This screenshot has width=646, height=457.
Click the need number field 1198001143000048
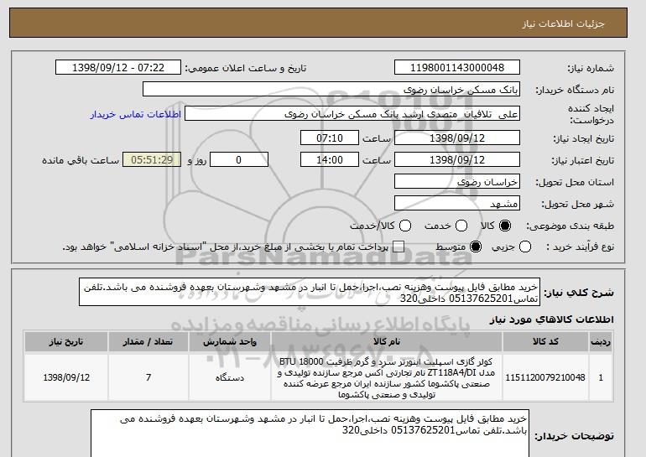point(457,68)
